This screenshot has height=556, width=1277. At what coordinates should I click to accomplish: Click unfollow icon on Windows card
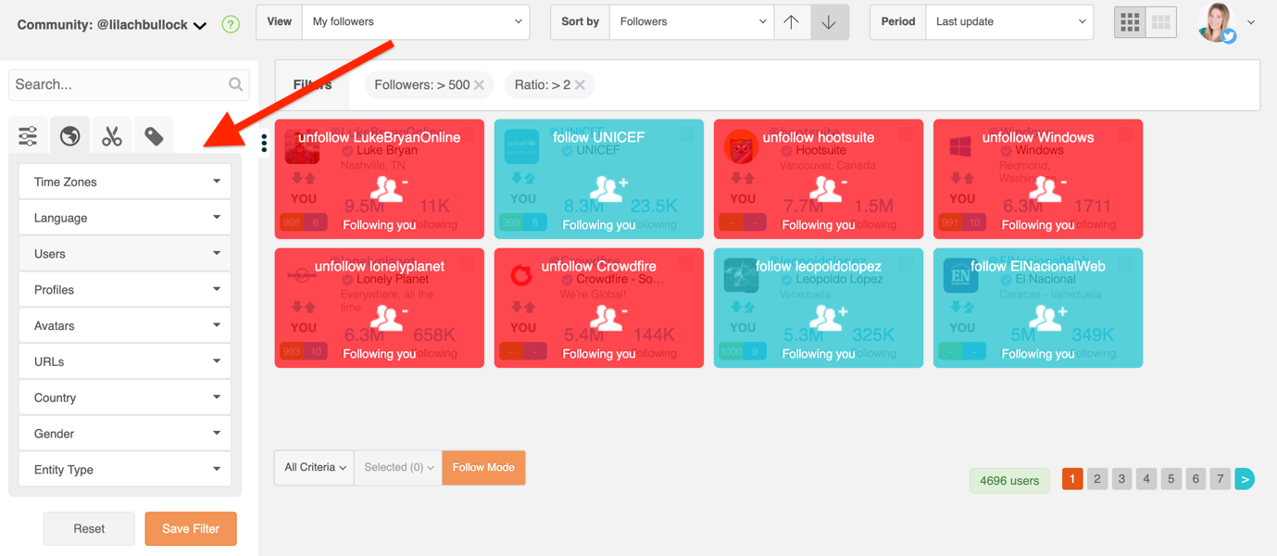[x=1046, y=188]
